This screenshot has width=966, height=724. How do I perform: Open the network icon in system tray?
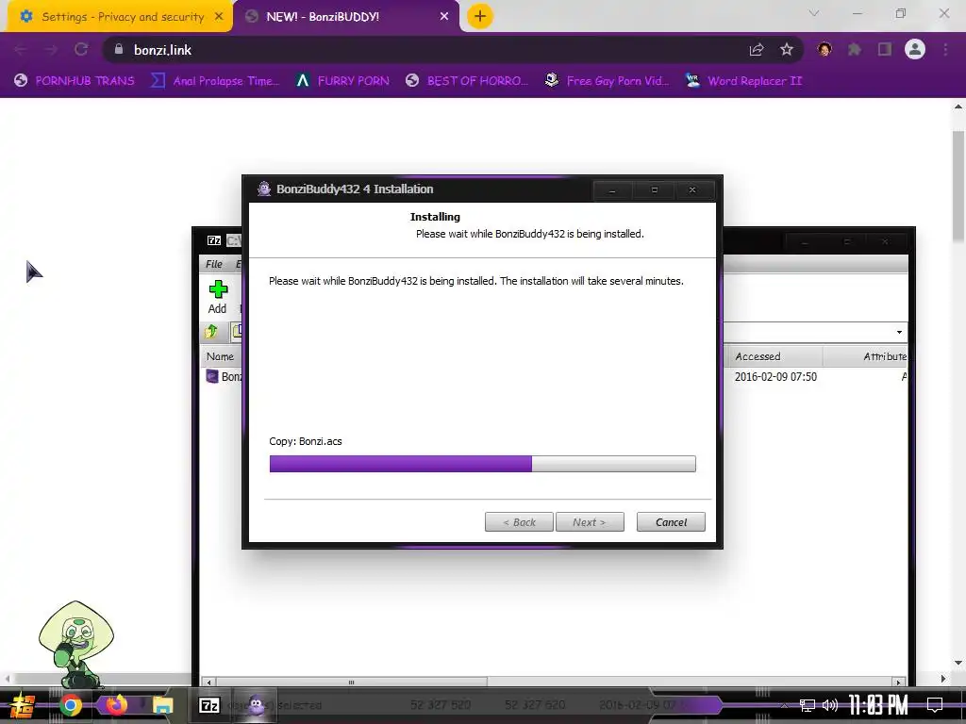coord(808,705)
